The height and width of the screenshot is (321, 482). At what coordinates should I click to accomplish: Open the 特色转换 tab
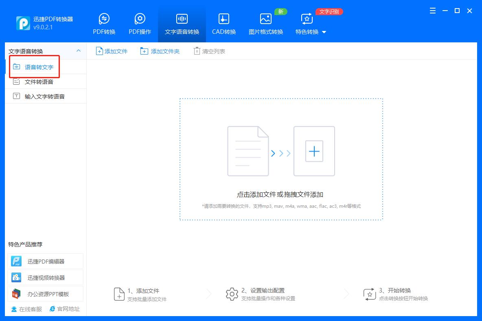click(x=307, y=24)
